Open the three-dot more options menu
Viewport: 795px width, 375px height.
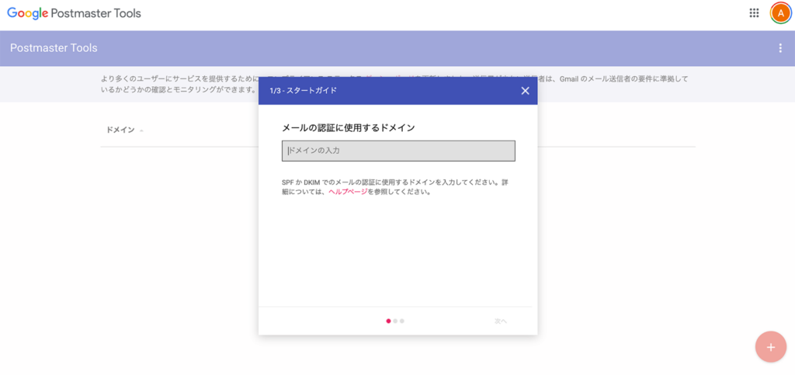pos(779,48)
